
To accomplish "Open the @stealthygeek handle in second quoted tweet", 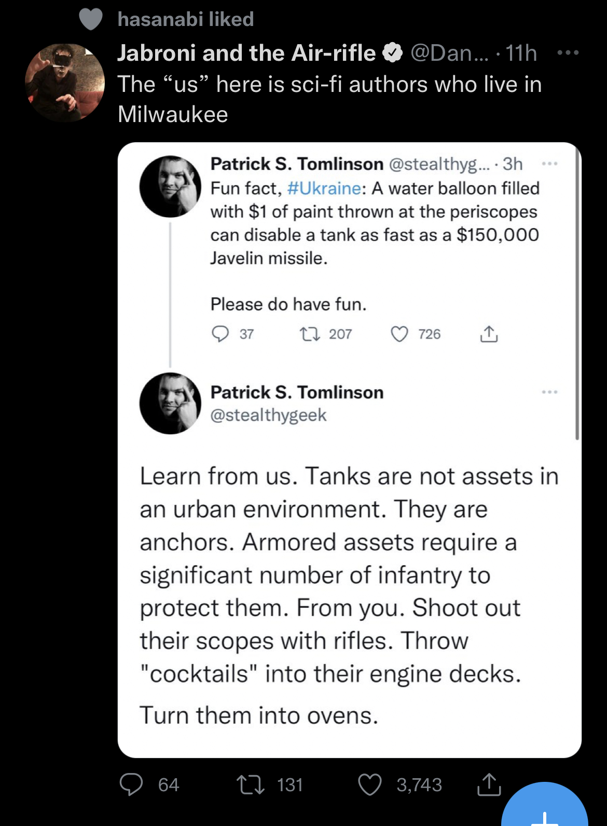I will tap(268, 415).
